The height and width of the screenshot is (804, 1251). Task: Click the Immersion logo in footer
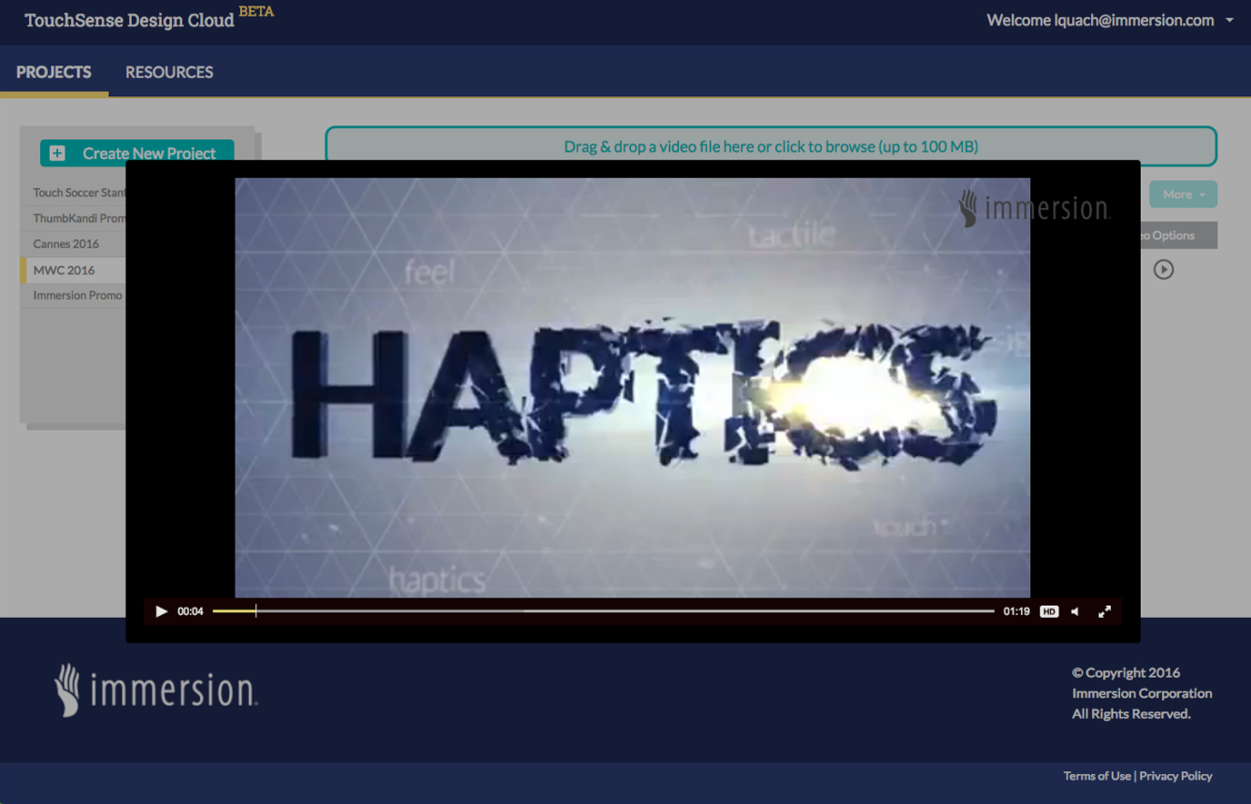tap(155, 690)
